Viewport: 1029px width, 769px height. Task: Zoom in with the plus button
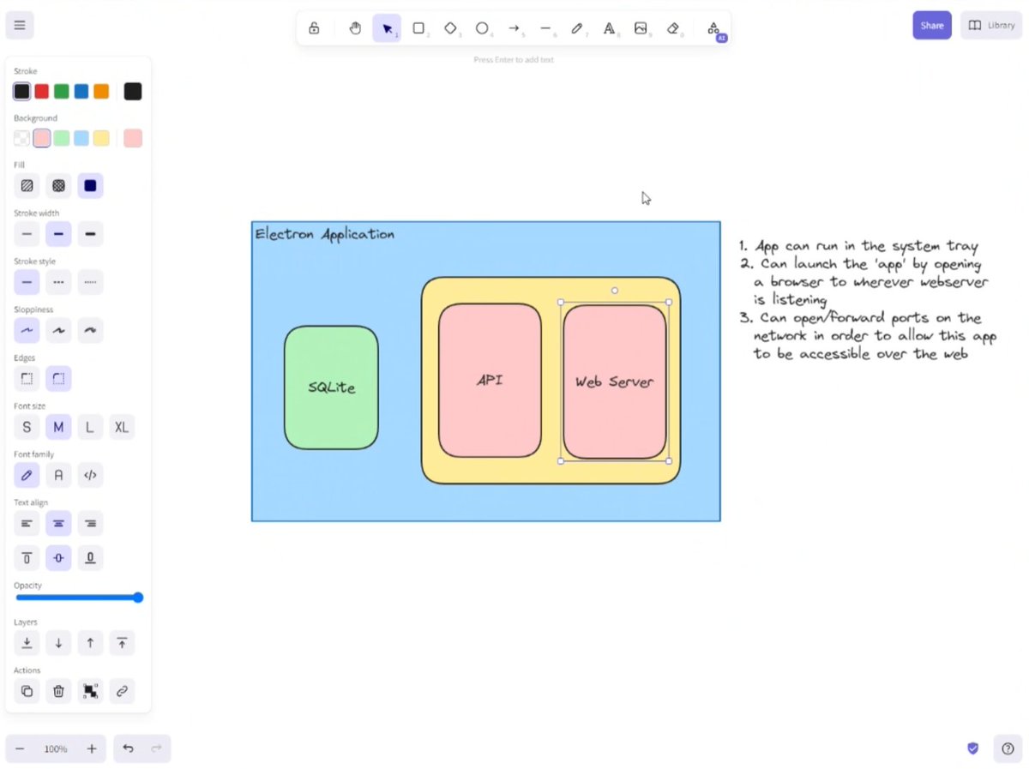pos(92,748)
